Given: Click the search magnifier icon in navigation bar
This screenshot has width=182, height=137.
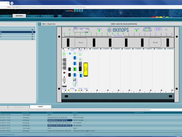Looking at the screenshot, I should point(60,16).
